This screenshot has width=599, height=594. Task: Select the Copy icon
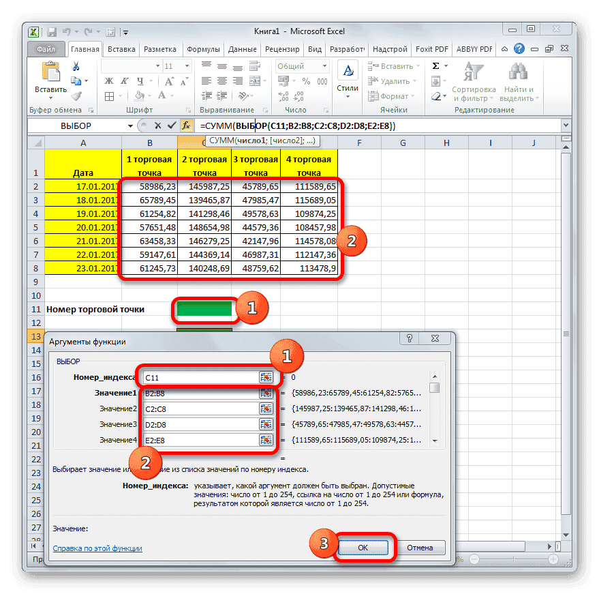(x=76, y=80)
